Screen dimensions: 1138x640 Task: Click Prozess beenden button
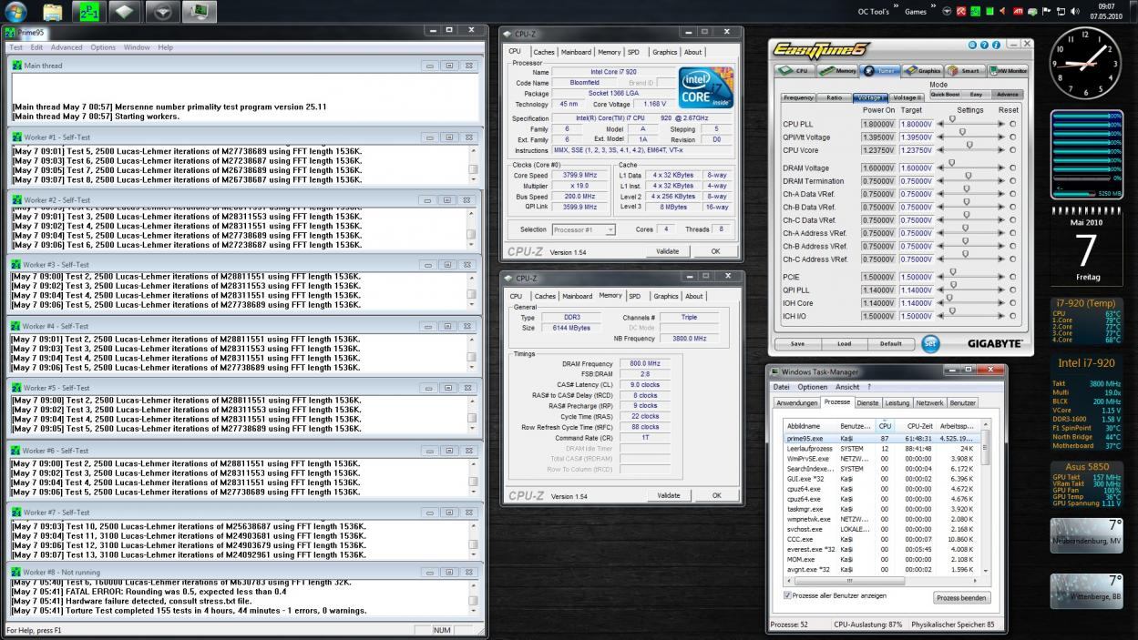961,598
